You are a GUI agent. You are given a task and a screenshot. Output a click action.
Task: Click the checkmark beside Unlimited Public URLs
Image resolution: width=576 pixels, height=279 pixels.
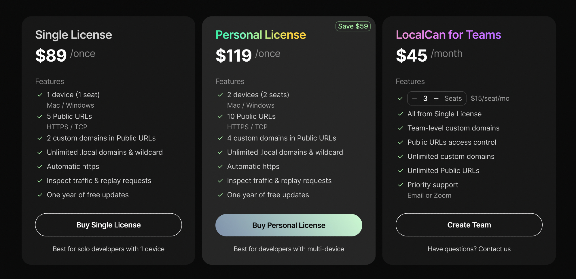point(400,171)
